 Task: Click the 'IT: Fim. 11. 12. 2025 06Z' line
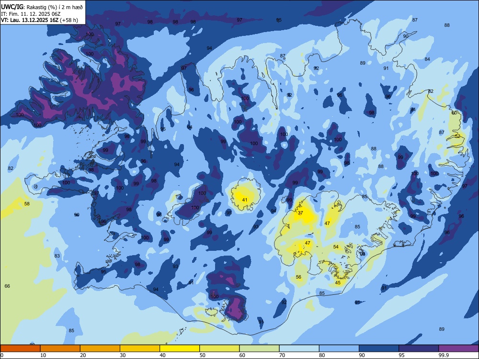(x=30, y=14)
